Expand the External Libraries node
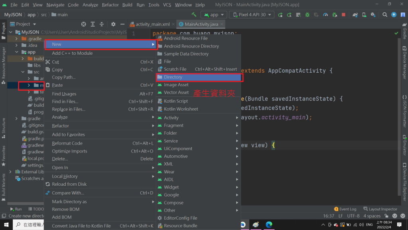The width and height of the screenshot is (408, 230). [x=10, y=172]
